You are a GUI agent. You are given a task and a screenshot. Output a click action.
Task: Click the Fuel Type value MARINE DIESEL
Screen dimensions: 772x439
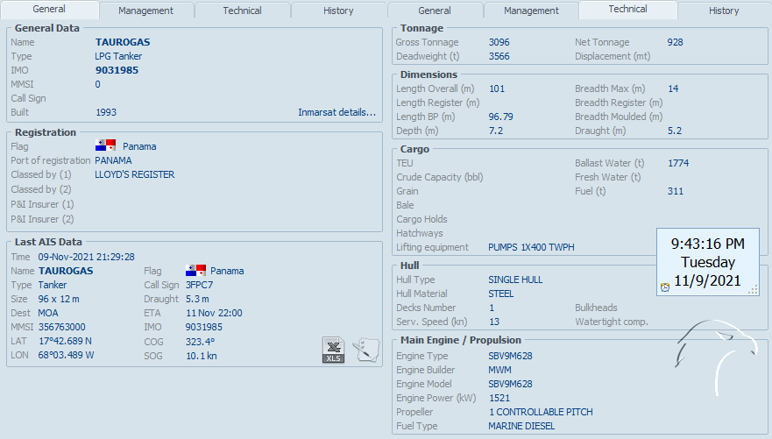tap(521, 426)
